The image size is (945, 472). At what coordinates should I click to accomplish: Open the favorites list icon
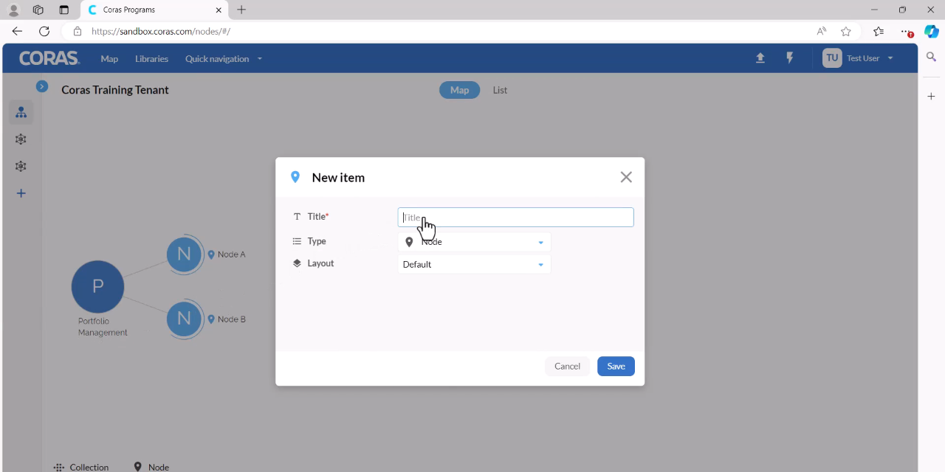(878, 31)
